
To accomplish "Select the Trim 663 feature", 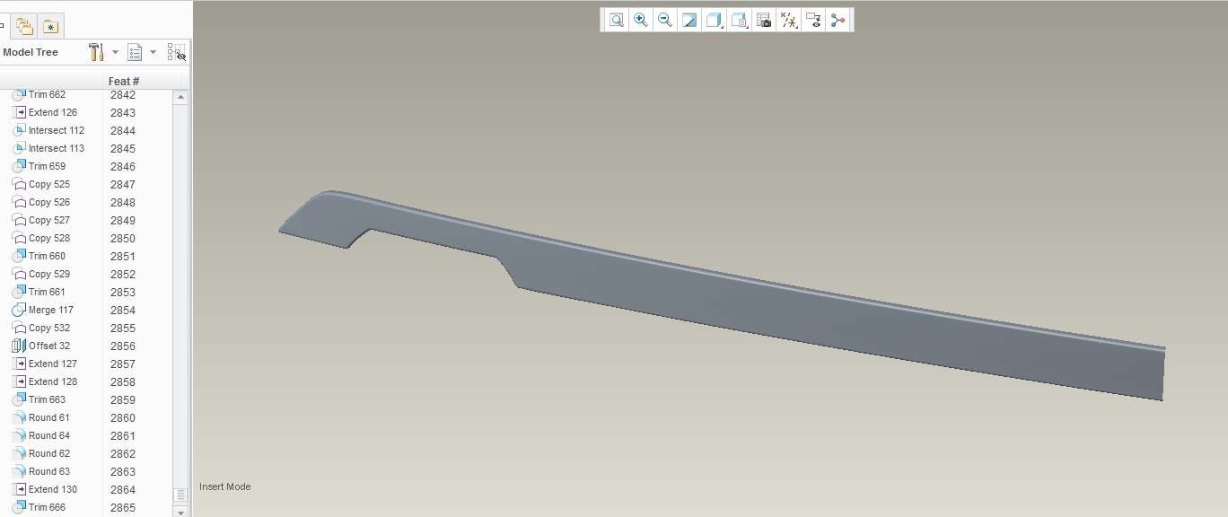I will pyautogui.click(x=39, y=399).
